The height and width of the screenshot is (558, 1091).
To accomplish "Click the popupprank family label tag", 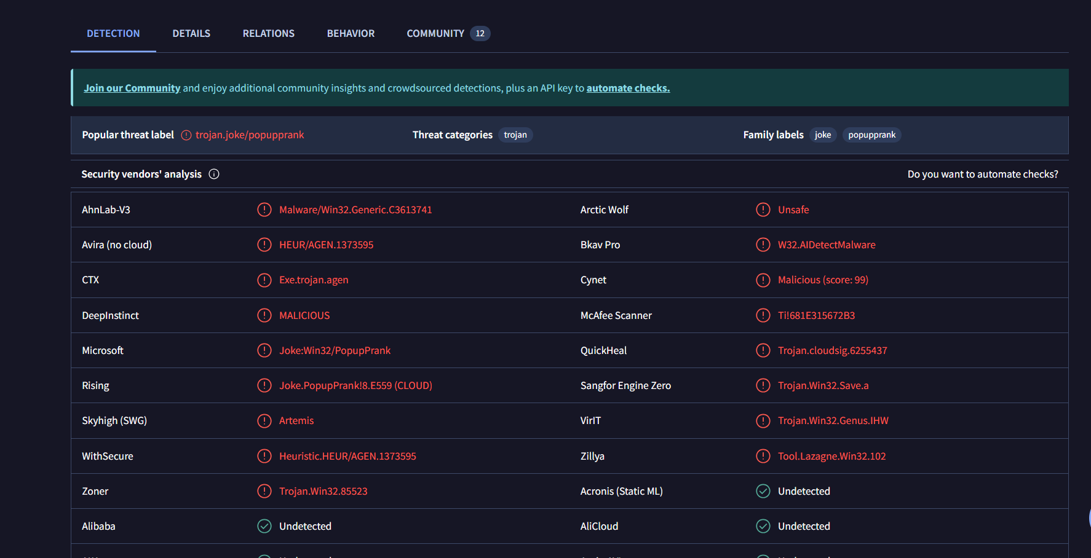I will click(871, 135).
